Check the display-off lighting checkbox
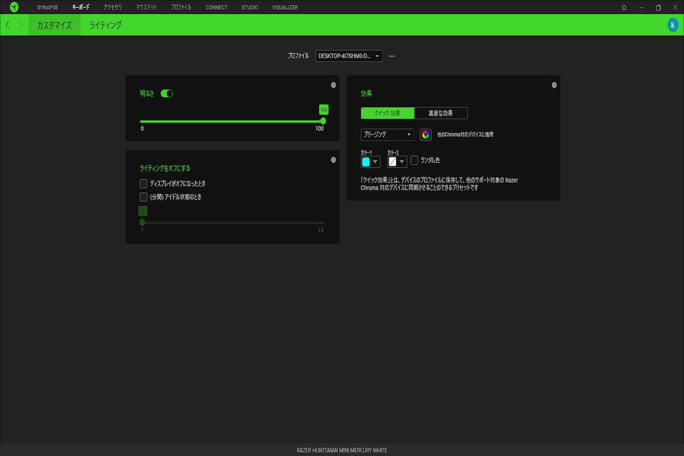Image resolution: width=684 pixels, height=456 pixels. click(144, 184)
